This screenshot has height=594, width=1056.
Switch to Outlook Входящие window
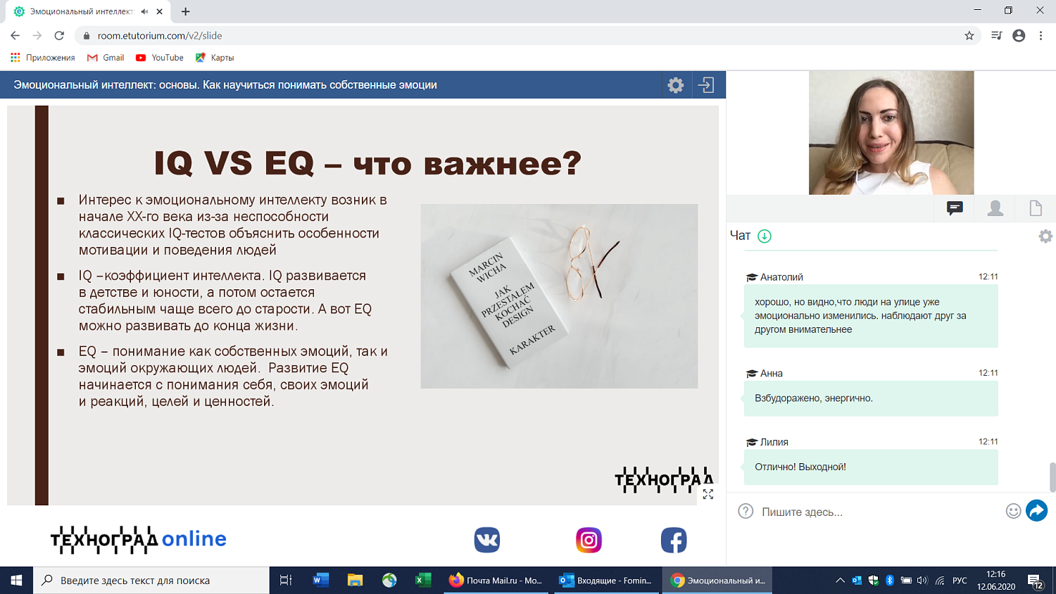[607, 581]
